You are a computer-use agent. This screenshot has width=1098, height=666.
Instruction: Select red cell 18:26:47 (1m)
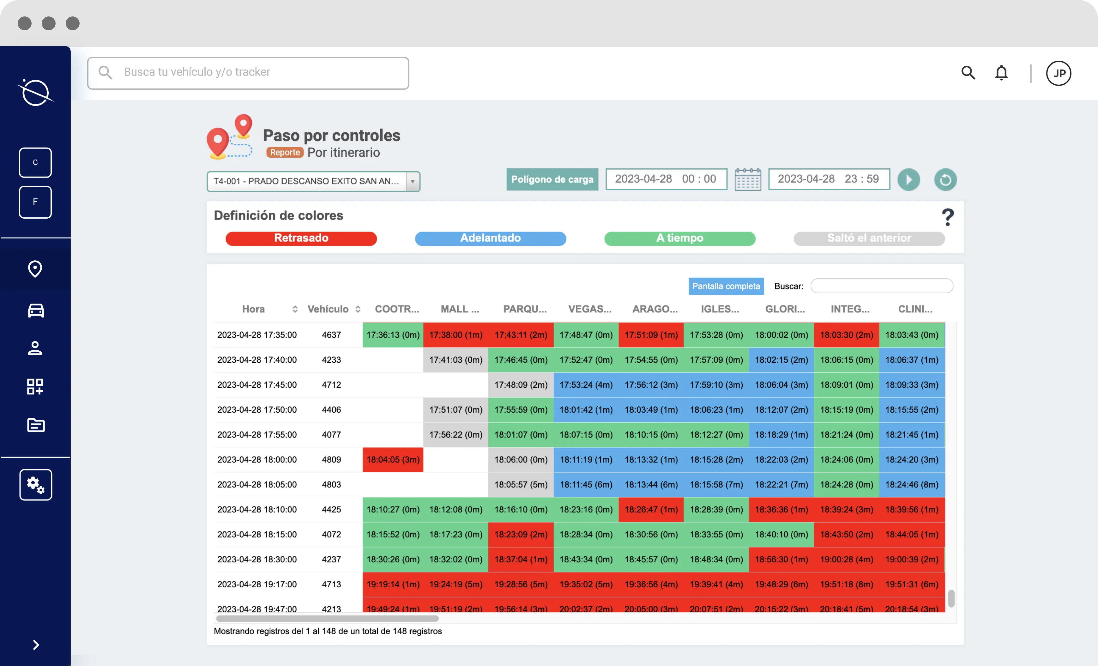point(651,510)
